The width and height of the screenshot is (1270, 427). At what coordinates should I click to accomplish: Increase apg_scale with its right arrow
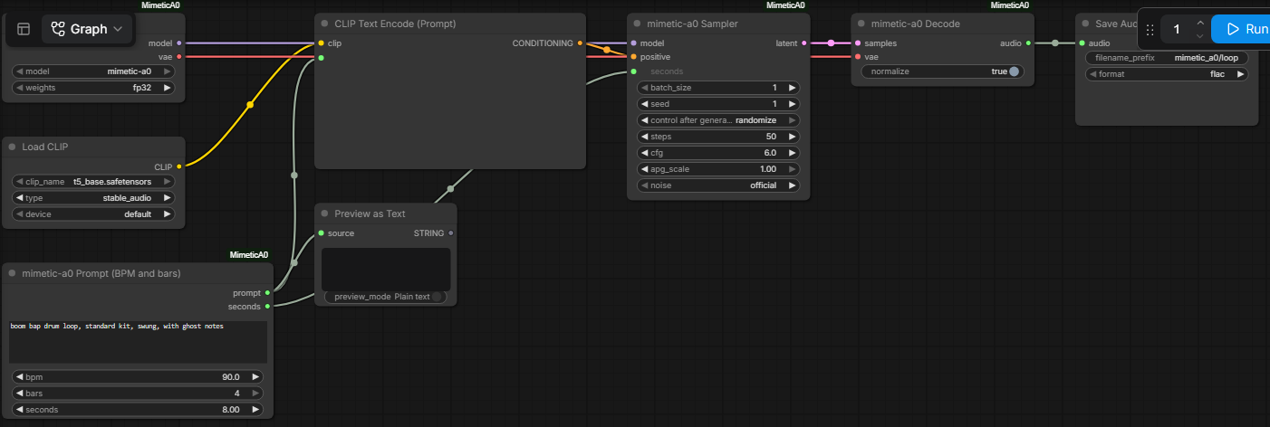[x=793, y=169]
